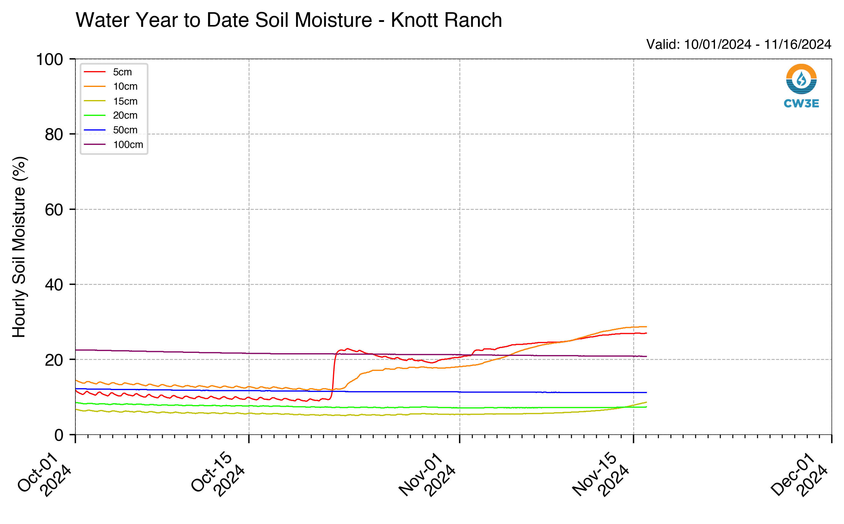Click the chart title Knott Ranch
This screenshot has height=524, width=844.
pos(289,20)
